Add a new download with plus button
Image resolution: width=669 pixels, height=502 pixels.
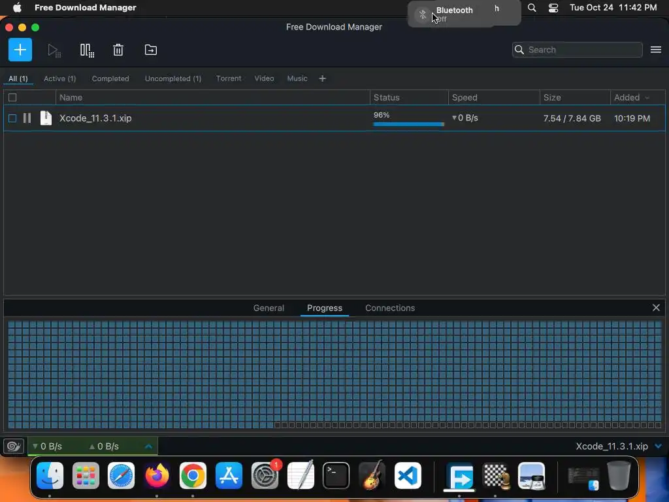point(20,50)
